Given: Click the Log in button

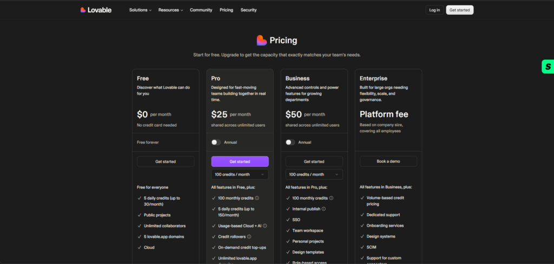Looking at the screenshot, I should click(x=434, y=10).
